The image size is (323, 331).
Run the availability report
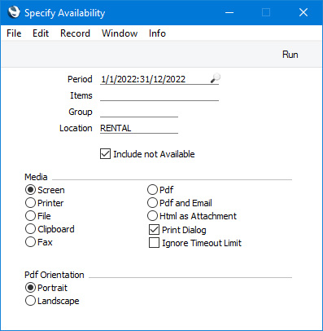290,55
